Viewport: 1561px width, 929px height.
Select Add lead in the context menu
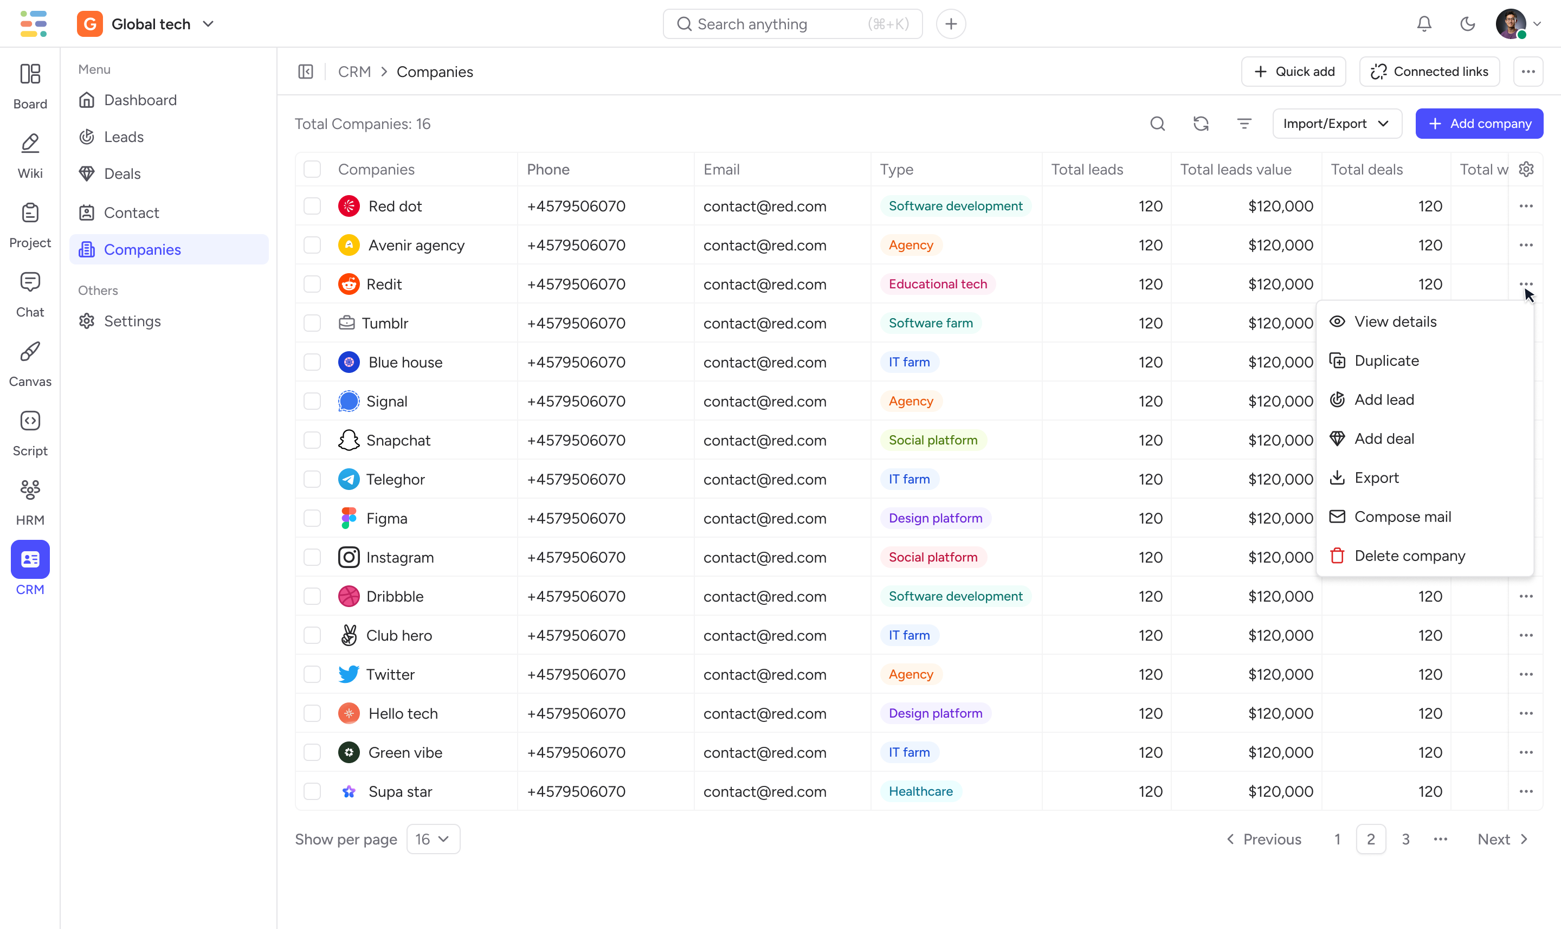pyautogui.click(x=1384, y=399)
